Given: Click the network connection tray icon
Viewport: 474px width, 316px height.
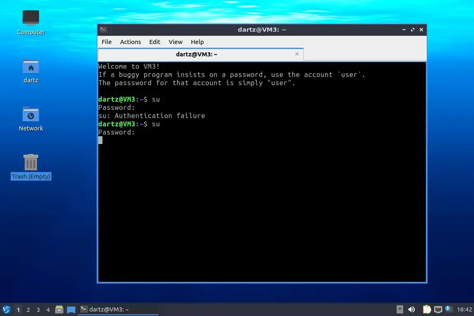Looking at the screenshot, I should tap(438, 309).
